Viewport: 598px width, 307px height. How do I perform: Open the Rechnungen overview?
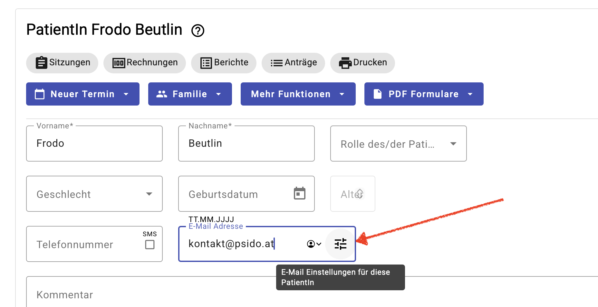[144, 62]
